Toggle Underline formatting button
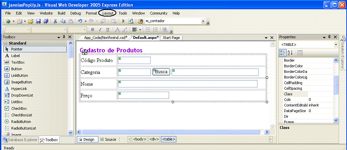The image size is (347, 150). point(107,30)
